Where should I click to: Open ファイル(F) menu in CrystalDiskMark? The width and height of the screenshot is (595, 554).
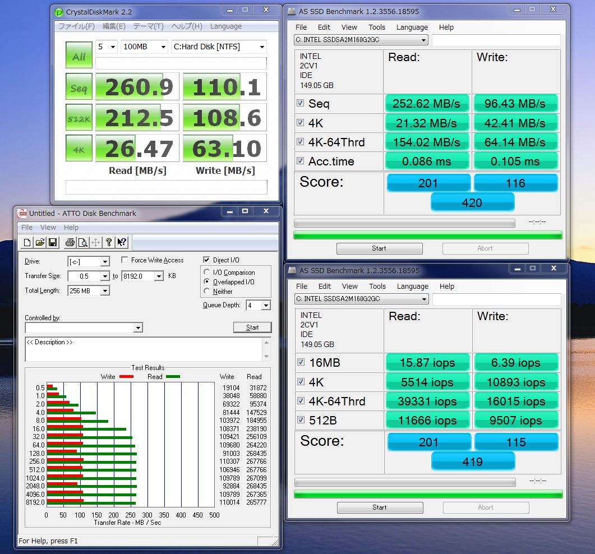76,26
